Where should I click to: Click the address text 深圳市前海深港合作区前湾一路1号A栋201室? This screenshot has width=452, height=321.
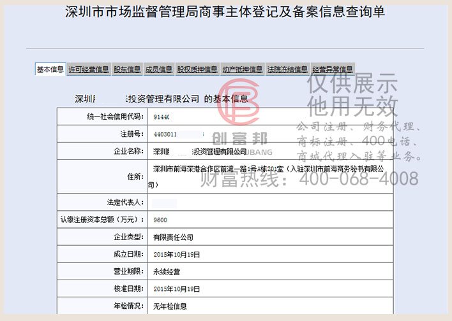[218, 169]
